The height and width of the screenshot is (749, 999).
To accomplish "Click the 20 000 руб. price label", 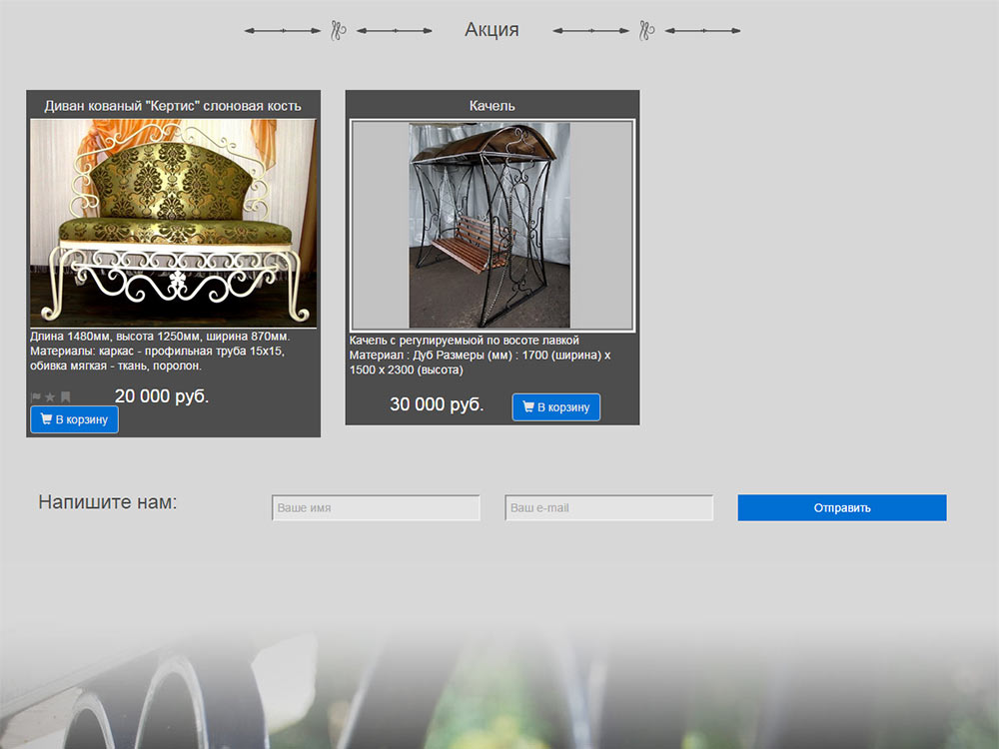I will [x=162, y=396].
